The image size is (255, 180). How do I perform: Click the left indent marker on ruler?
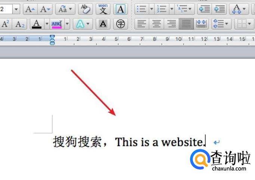pos(52,43)
